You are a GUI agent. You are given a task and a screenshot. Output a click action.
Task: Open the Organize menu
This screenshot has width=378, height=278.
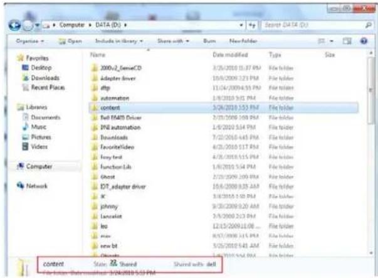pos(30,41)
